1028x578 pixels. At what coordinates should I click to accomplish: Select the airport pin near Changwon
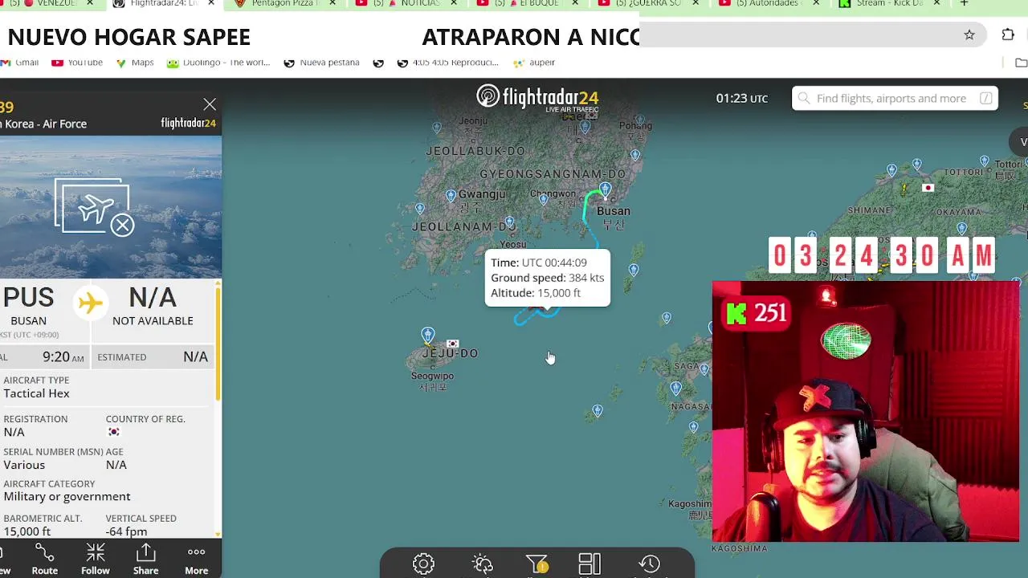click(544, 199)
